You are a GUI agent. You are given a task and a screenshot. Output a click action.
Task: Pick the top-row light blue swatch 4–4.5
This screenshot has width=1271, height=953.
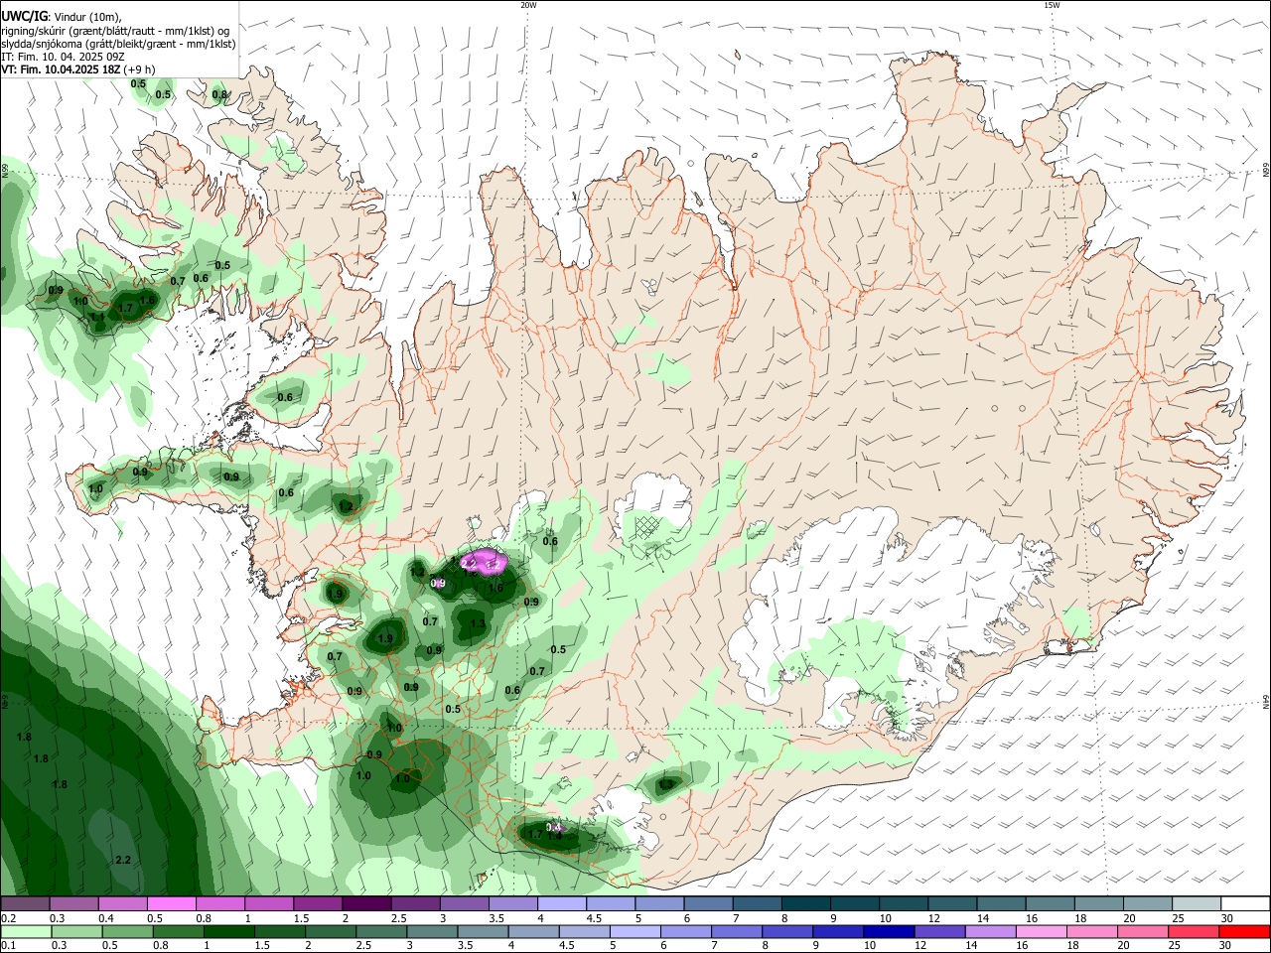[x=562, y=903]
